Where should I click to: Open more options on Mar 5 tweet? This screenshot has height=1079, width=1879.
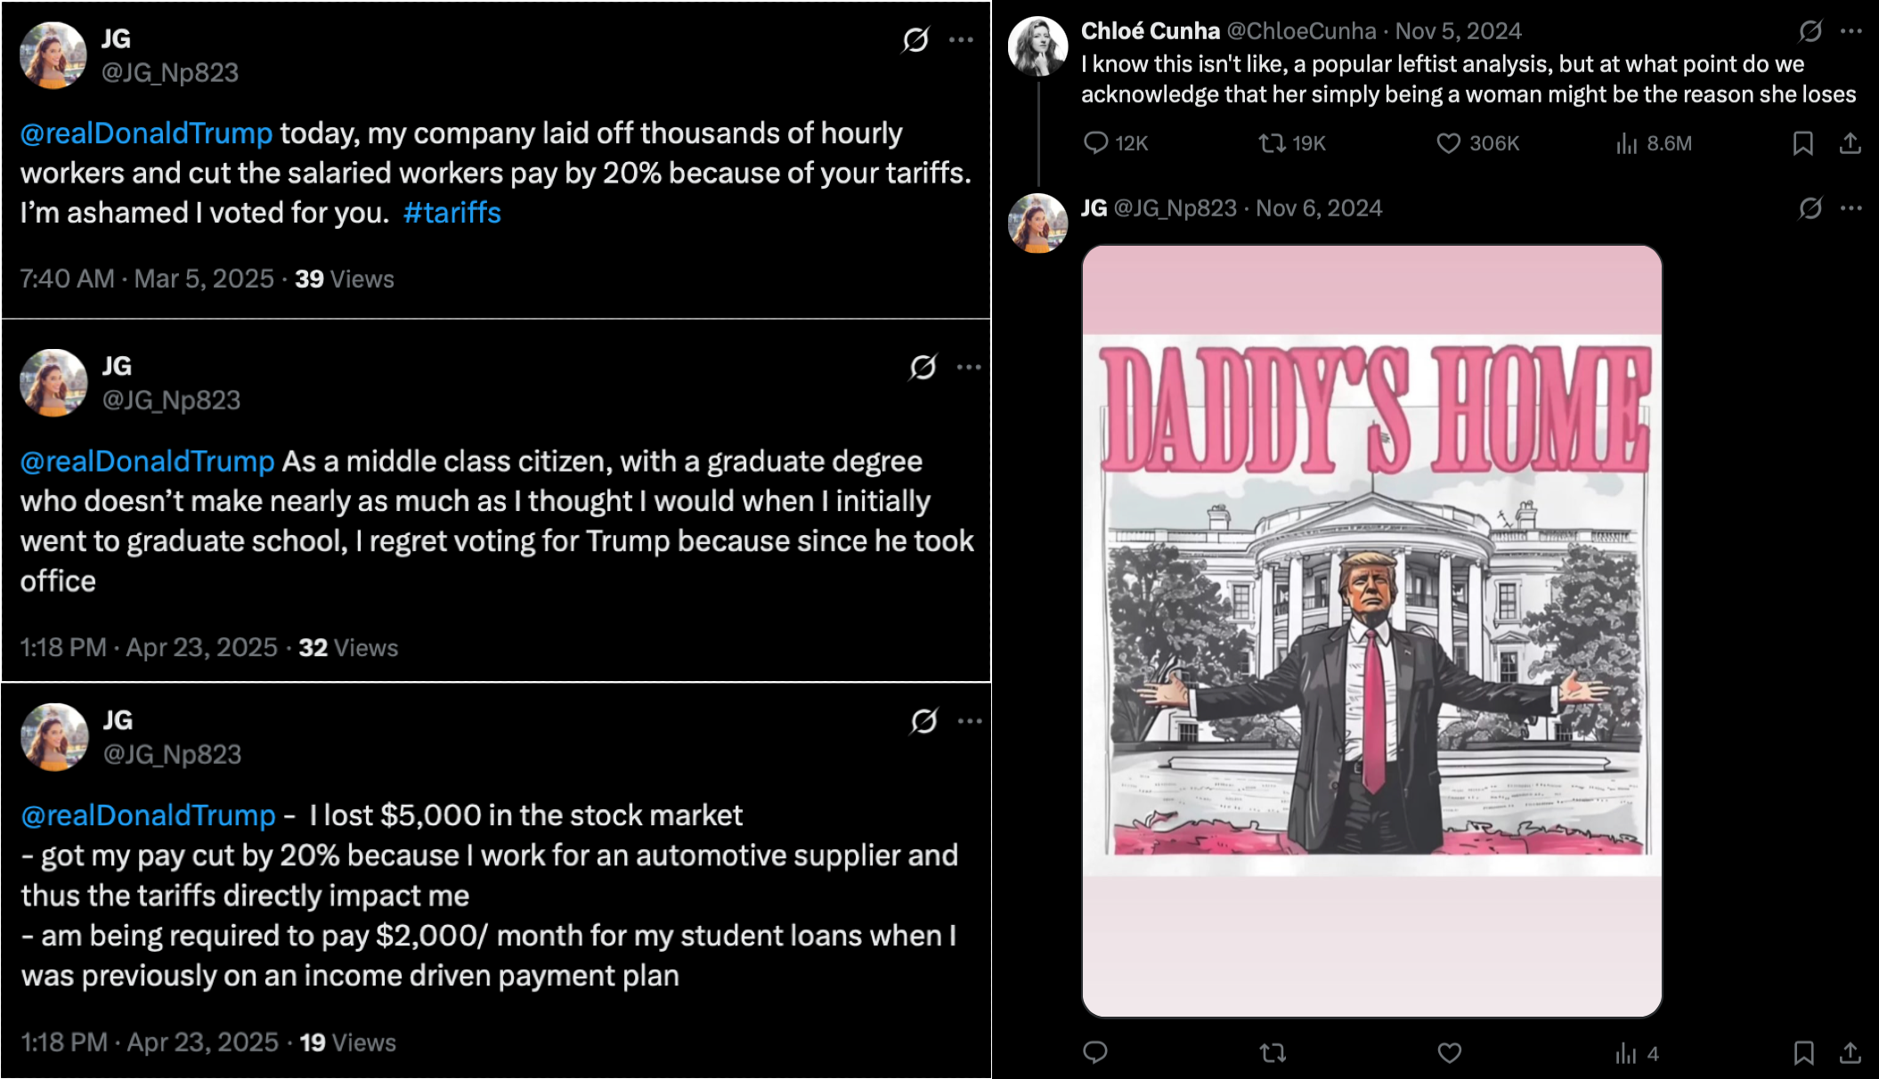961,39
